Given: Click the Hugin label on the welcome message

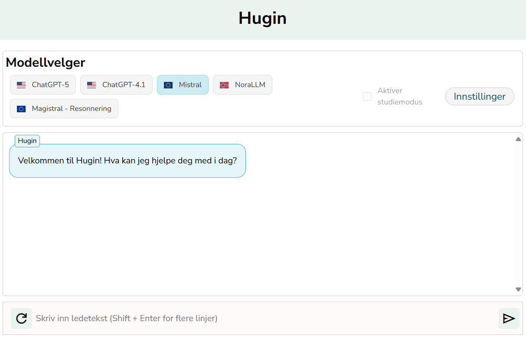Looking at the screenshot, I should [27, 140].
